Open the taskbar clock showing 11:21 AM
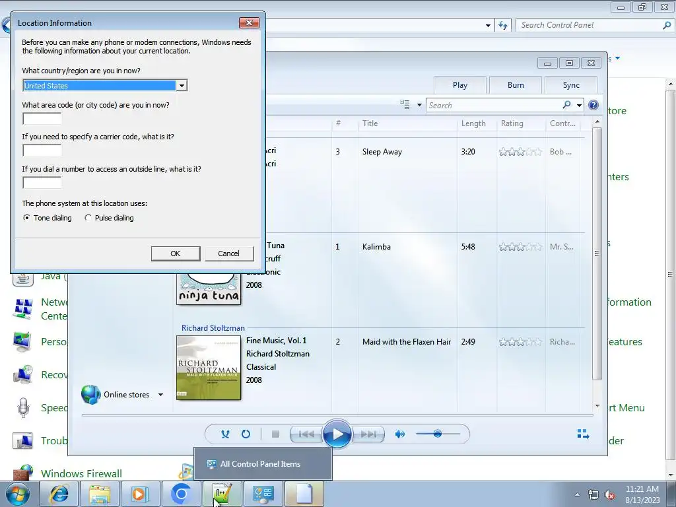The height and width of the screenshot is (507, 676). (x=642, y=494)
